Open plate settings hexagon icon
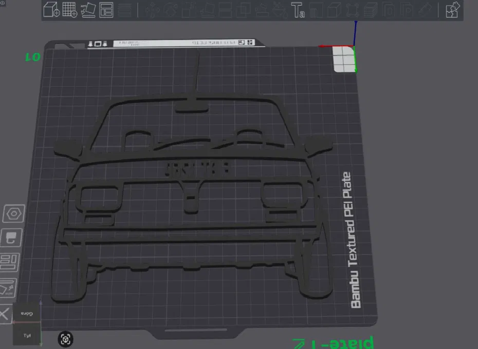This screenshot has width=478, height=349. coord(14,214)
